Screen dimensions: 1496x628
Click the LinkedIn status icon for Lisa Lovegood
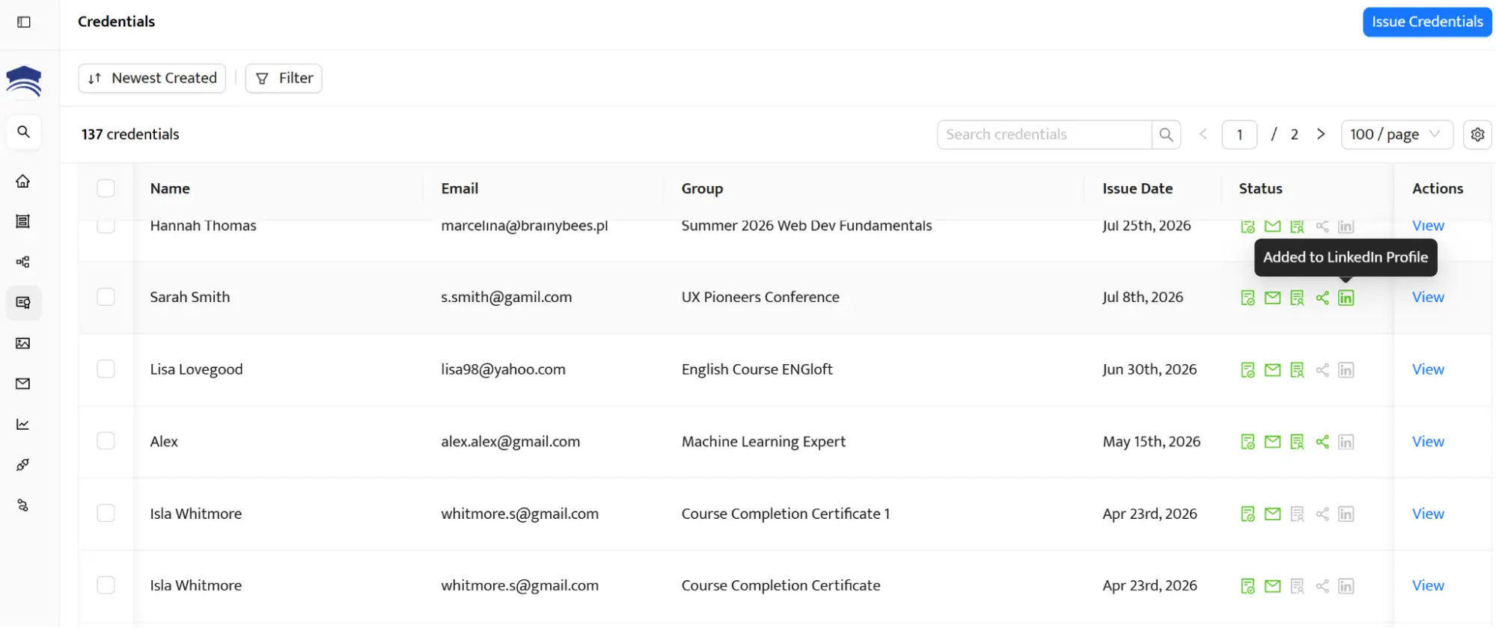(x=1346, y=370)
